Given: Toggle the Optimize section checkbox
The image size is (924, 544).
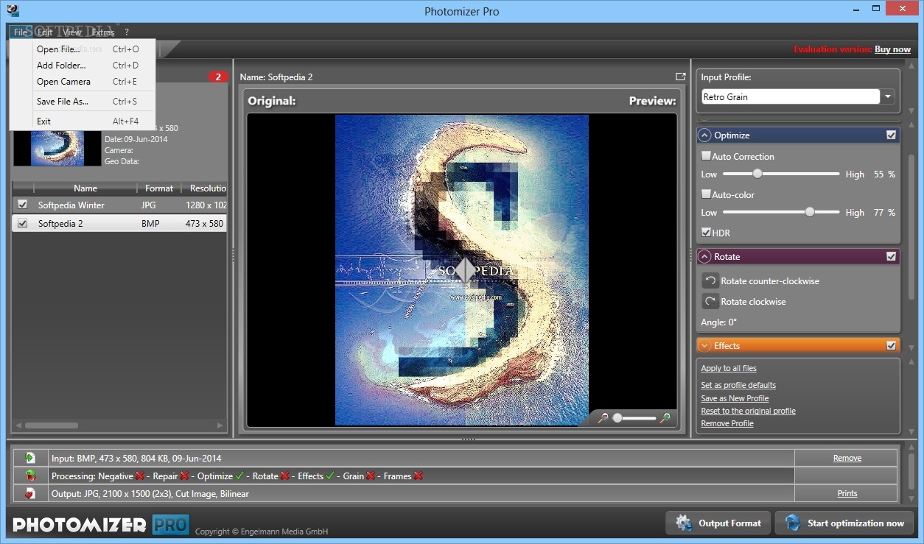Looking at the screenshot, I should (x=891, y=135).
